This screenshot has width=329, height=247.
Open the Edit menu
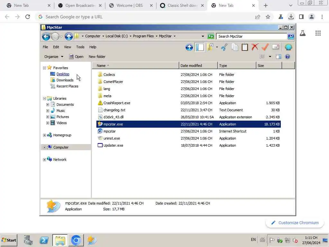pos(56,47)
